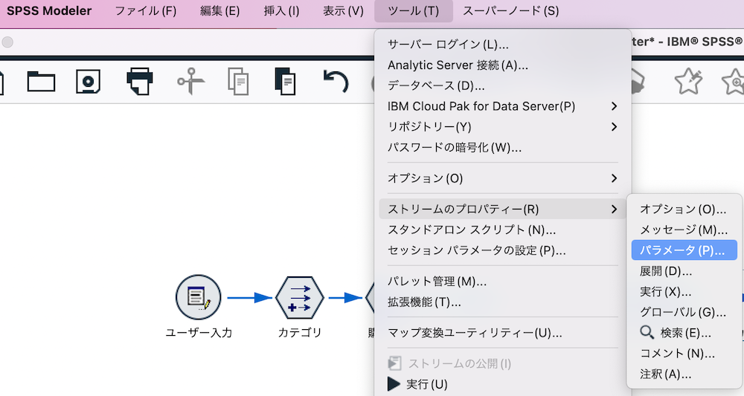The width and height of the screenshot is (744, 396).
Task: Click the 検索(E) magnifier icon
Action: point(647,333)
